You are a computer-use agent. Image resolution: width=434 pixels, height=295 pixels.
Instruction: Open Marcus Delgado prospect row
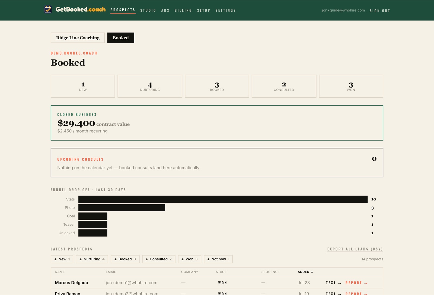[x=217, y=283]
